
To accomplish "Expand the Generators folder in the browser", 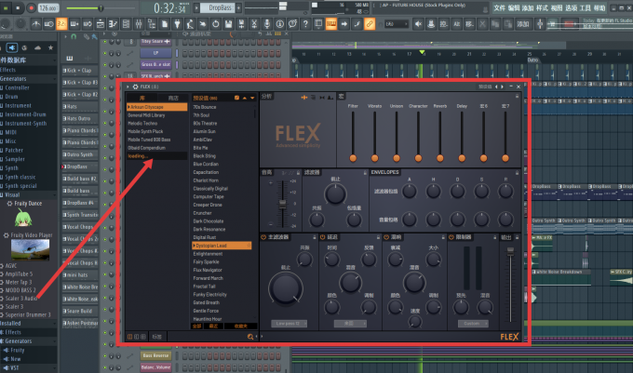I will tap(13, 79).
